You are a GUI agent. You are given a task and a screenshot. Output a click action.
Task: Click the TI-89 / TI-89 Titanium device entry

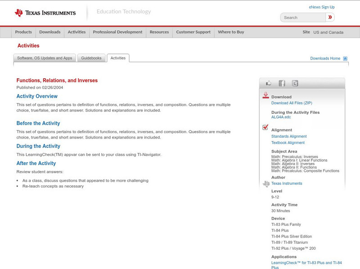tap(289, 242)
